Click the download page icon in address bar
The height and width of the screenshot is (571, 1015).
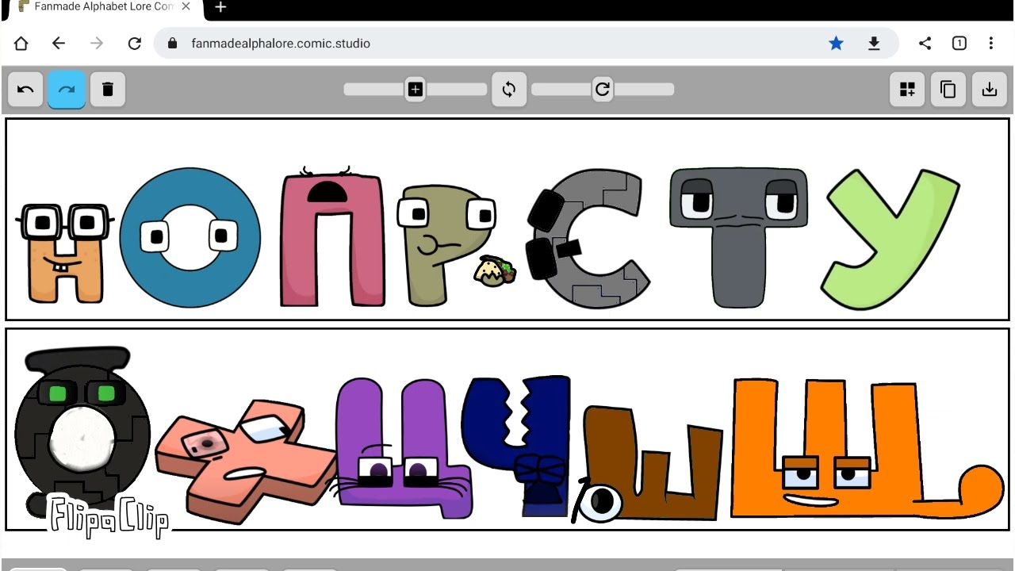[874, 44]
